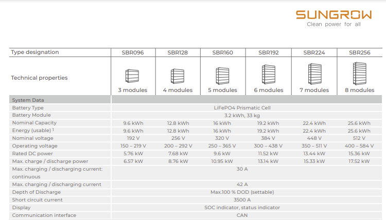Click the SBR224 7-module battery icon
The height and width of the screenshot is (220, 386).
(314, 74)
